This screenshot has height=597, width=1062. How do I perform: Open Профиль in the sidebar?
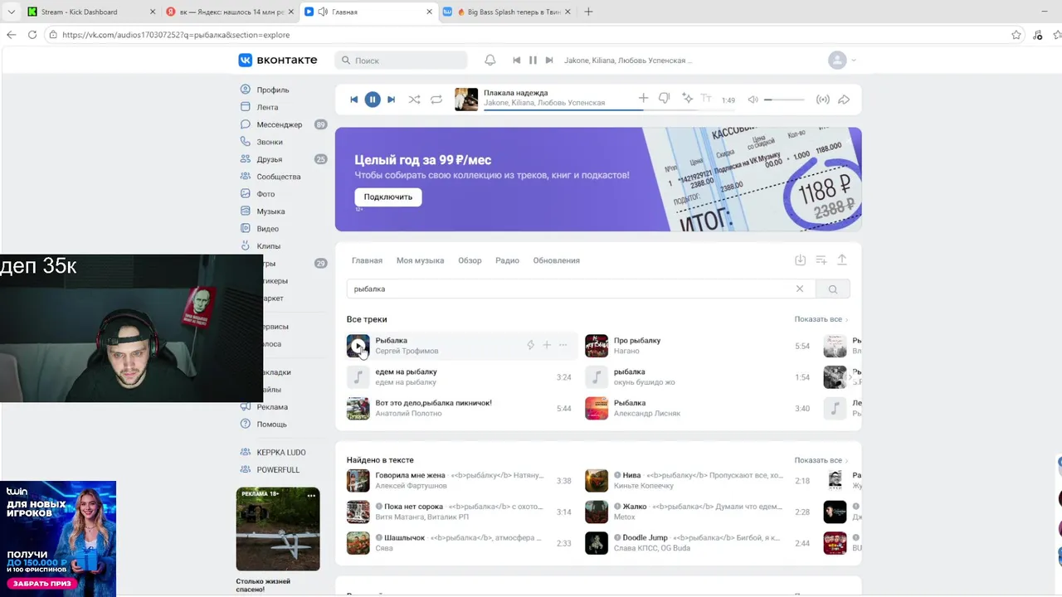point(272,90)
